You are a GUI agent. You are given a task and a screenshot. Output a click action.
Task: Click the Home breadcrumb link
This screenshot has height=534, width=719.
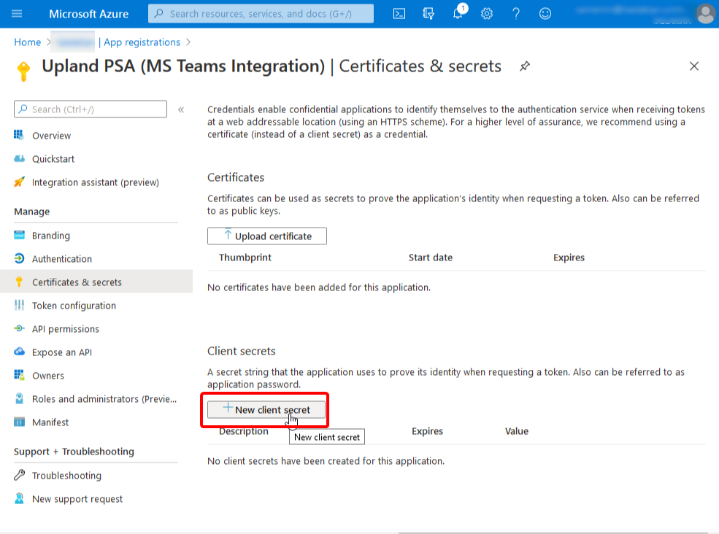28,42
